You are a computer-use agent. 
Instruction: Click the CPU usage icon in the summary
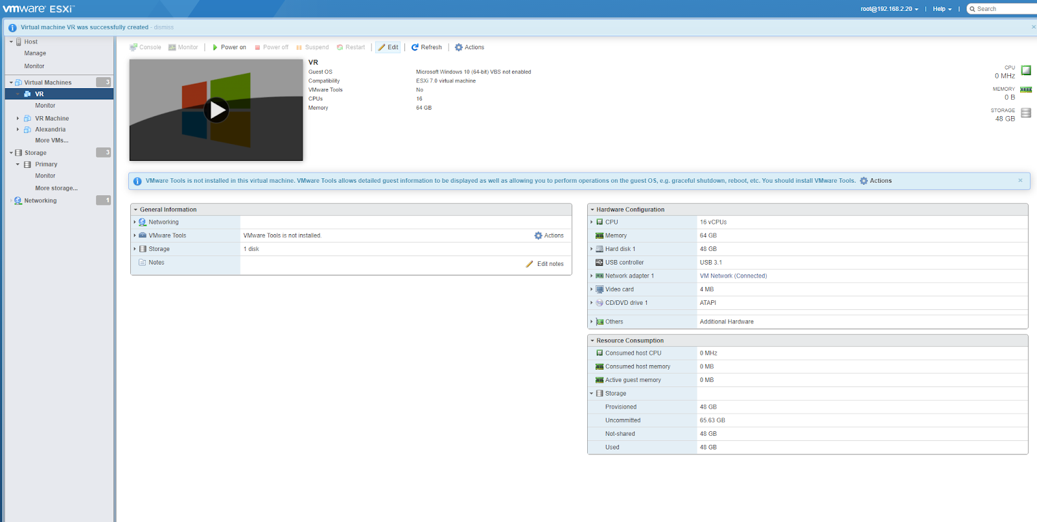coord(1026,70)
